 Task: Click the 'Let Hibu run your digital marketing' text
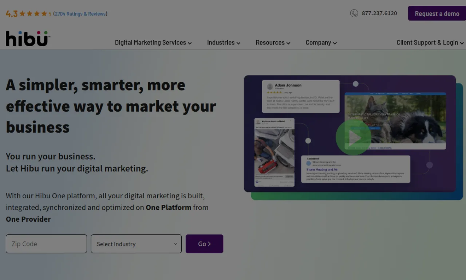(77, 168)
